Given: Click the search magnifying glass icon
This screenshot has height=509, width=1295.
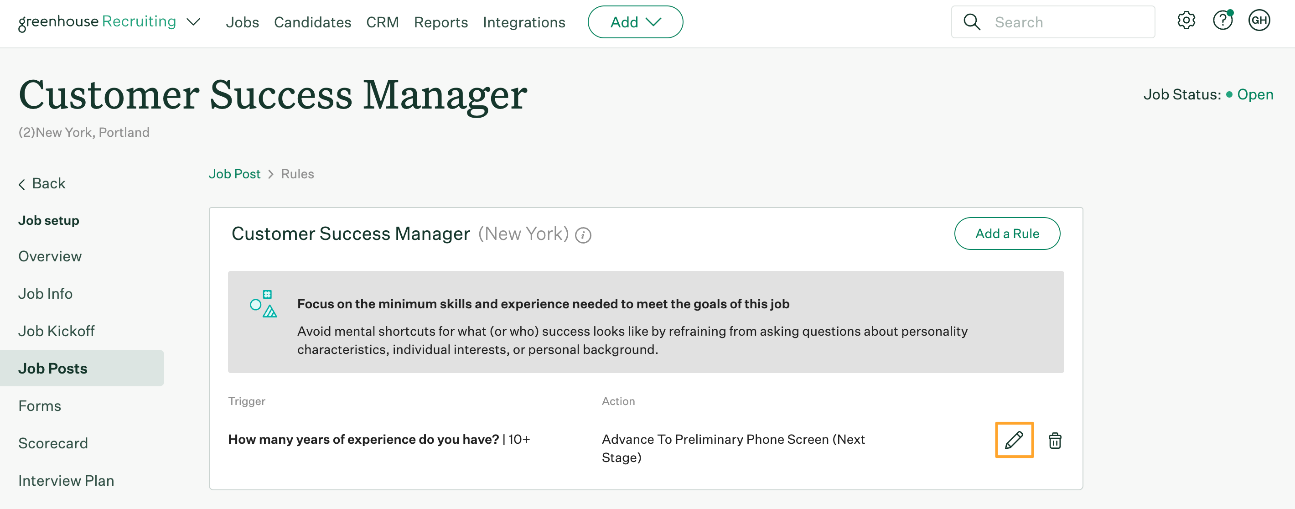Looking at the screenshot, I should (x=972, y=21).
